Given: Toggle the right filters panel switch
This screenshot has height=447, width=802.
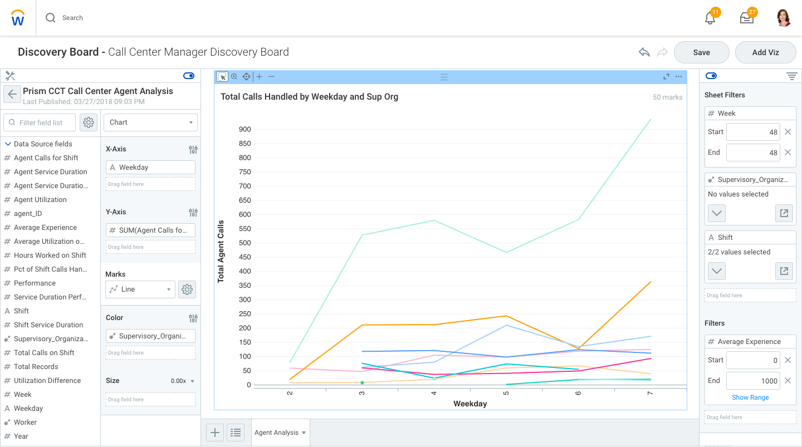Looking at the screenshot, I should point(711,76).
